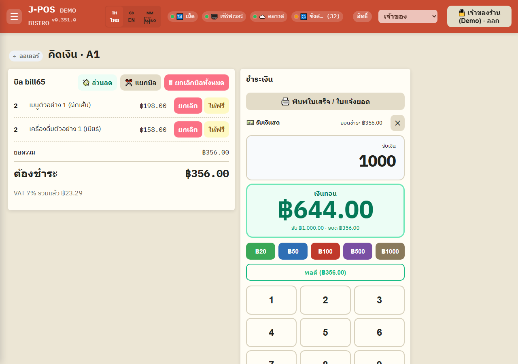Mark เครื่องดื่มตัวอย่าง 1 (เบียร์) as free
518x364 pixels.
click(217, 129)
